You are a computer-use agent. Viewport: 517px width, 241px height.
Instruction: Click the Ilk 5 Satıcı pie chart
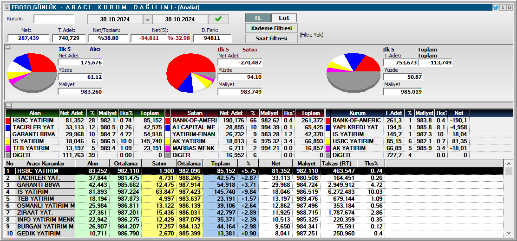191,73
